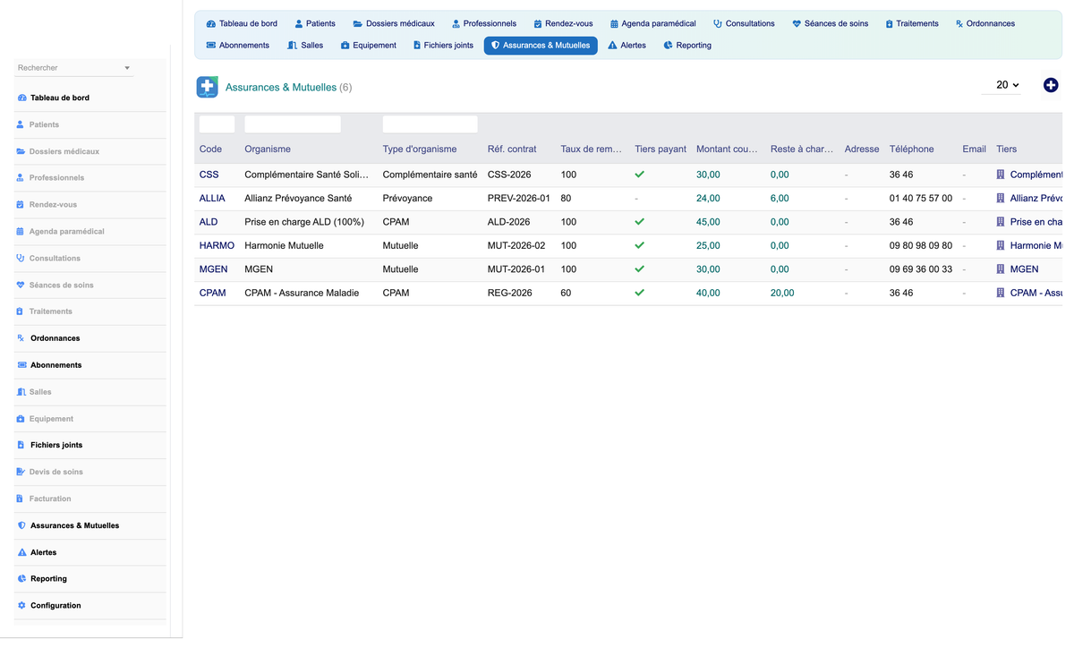Click phone number 09 69 36 00 33
The image size is (1074, 665).
click(x=921, y=269)
